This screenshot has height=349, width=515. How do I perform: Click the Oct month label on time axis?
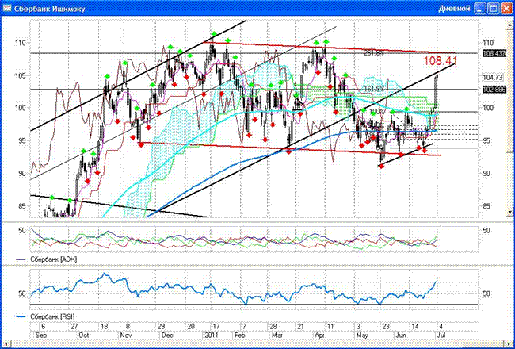coord(84,335)
